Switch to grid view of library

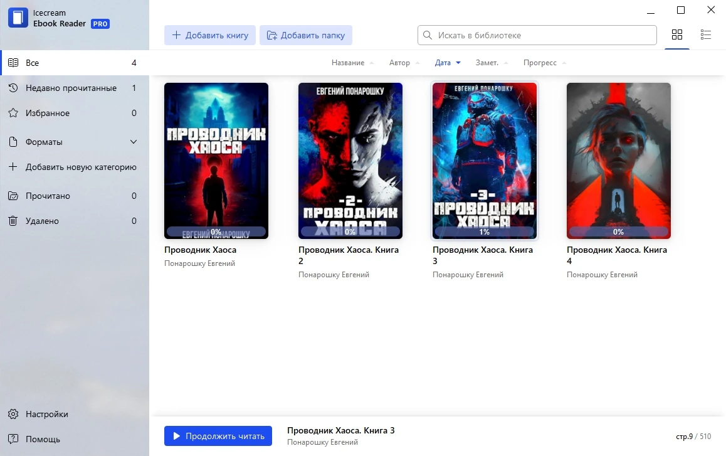point(677,34)
